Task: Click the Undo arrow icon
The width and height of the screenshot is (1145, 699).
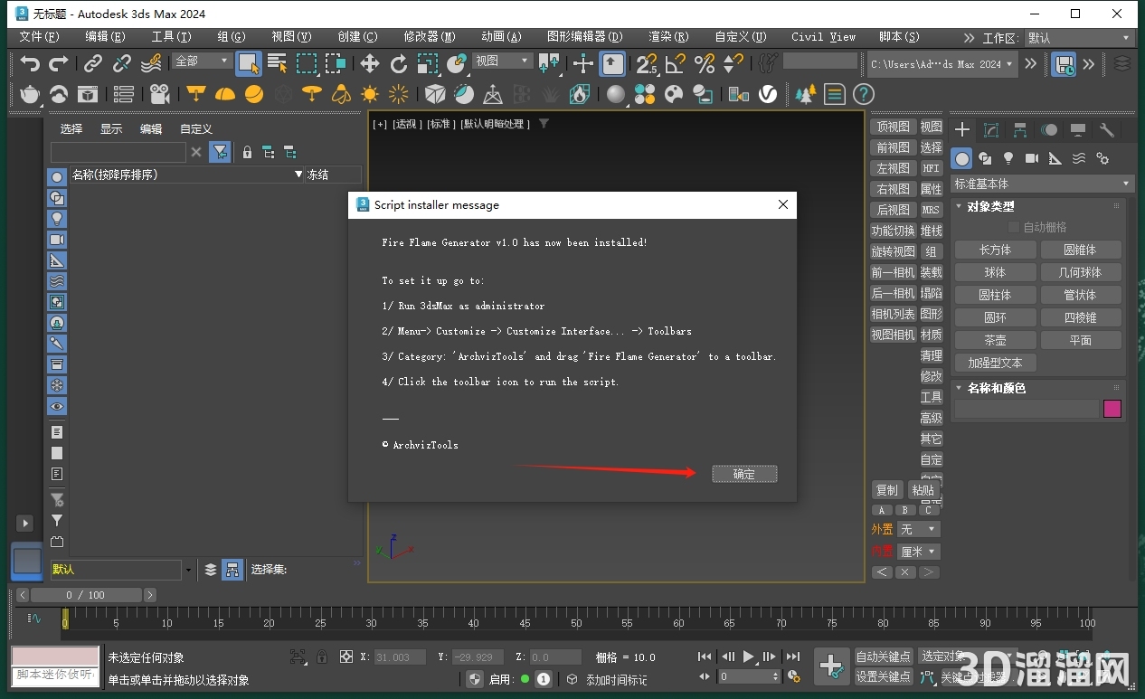Action: (31, 63)
